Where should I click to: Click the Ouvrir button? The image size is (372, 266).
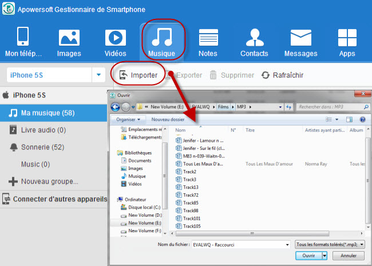[x=308, y=256]
